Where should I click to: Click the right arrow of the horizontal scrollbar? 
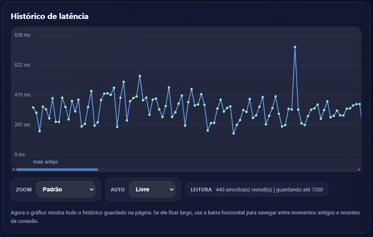coord(359,170)
